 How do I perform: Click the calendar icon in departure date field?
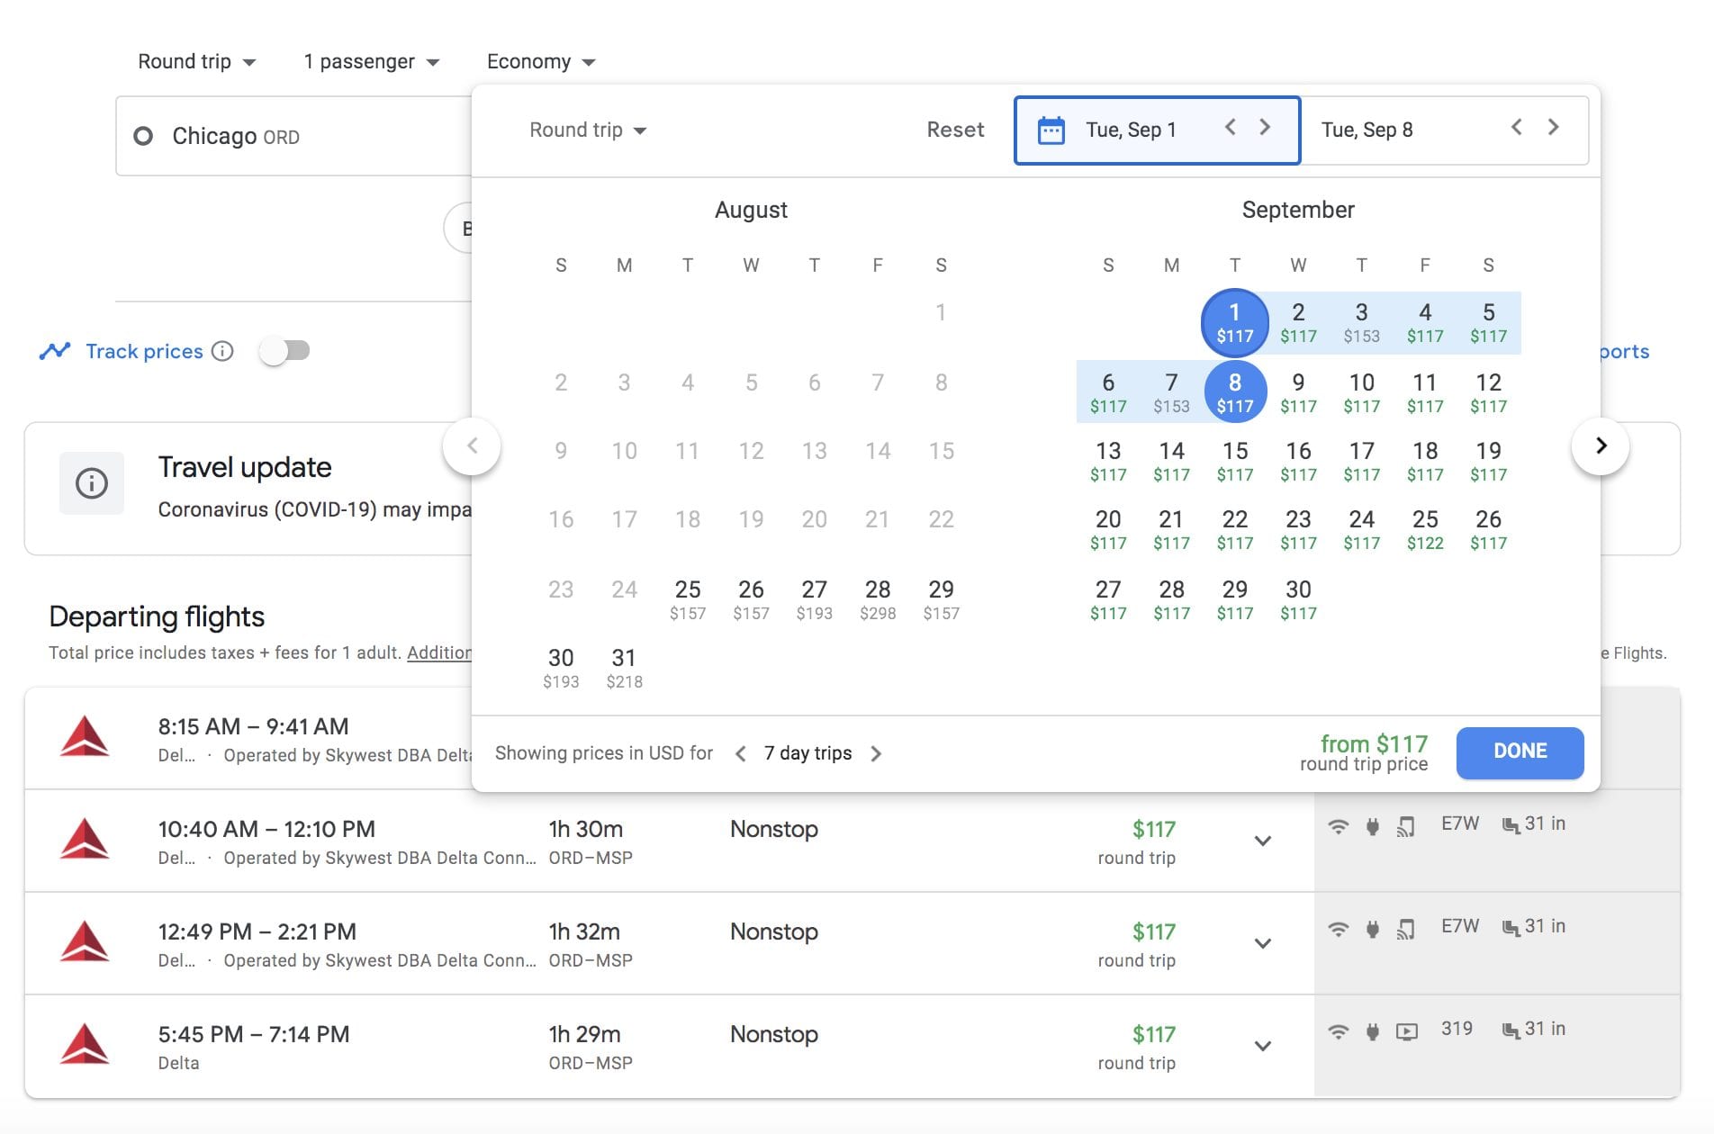coord(1051,130)
